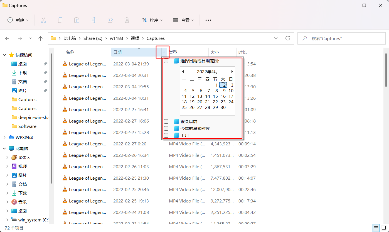389x232 pixels.
Task: Enable the 上月 date filter
Action: (166, 135)
